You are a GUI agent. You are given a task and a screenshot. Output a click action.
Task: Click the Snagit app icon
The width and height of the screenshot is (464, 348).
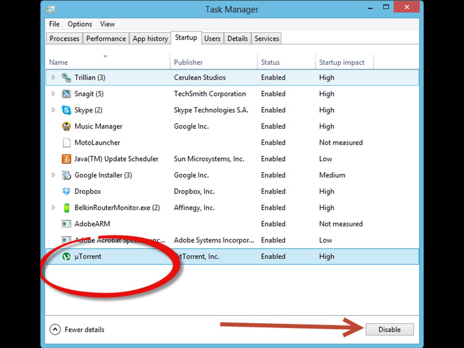coord(66,94)
